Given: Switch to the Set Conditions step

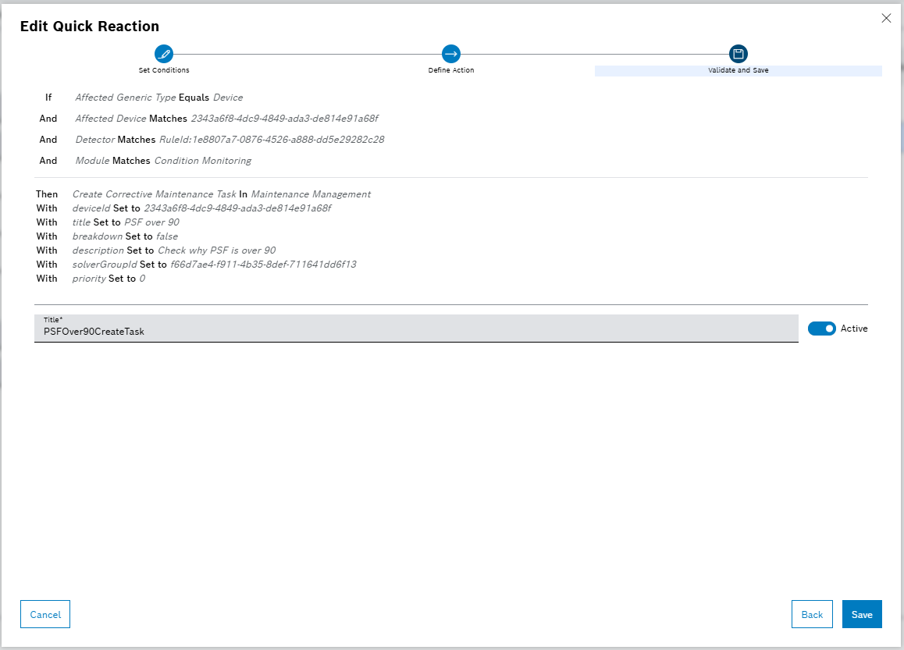Looking at the screenshot, I should point(164,69).
